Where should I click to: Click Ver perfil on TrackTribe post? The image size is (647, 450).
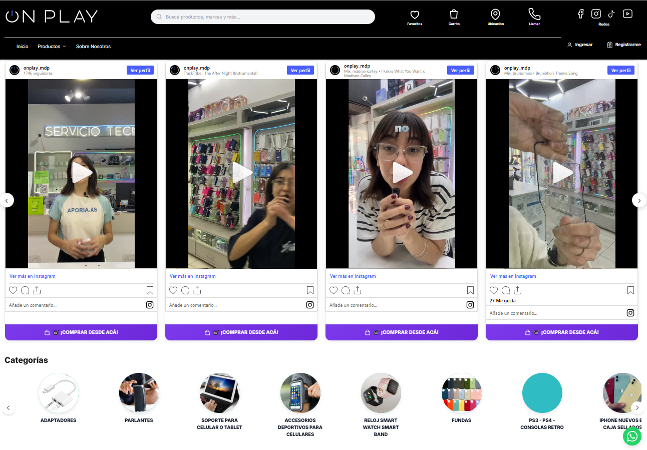click(300, 71)
